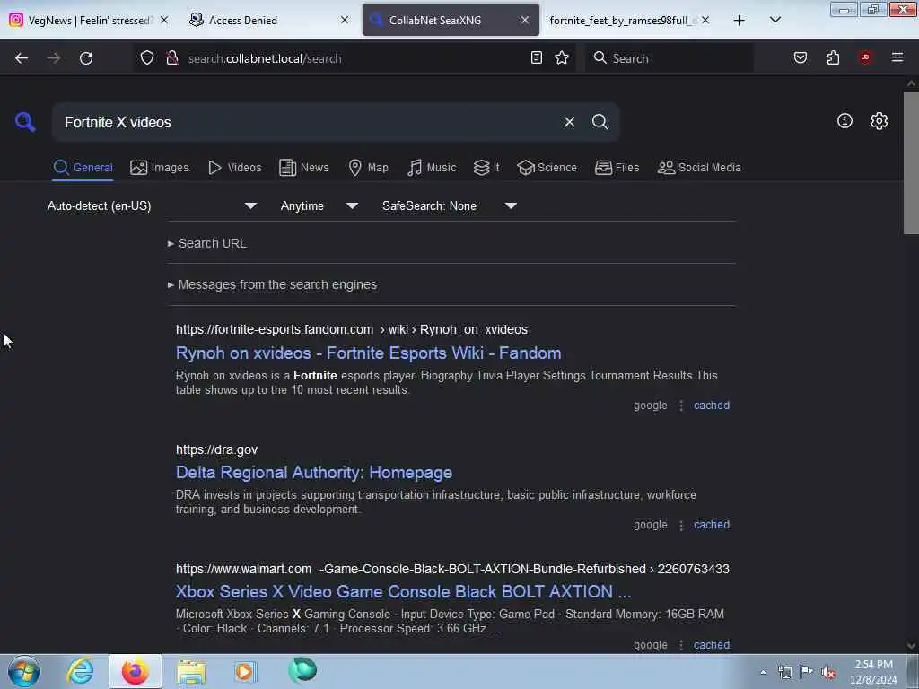The height and width of the screenshot is (689, 919).
Task: Show hidden system tray icons
Action: click(763, 673)
